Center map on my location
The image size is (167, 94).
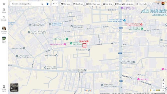pos(163,80)
